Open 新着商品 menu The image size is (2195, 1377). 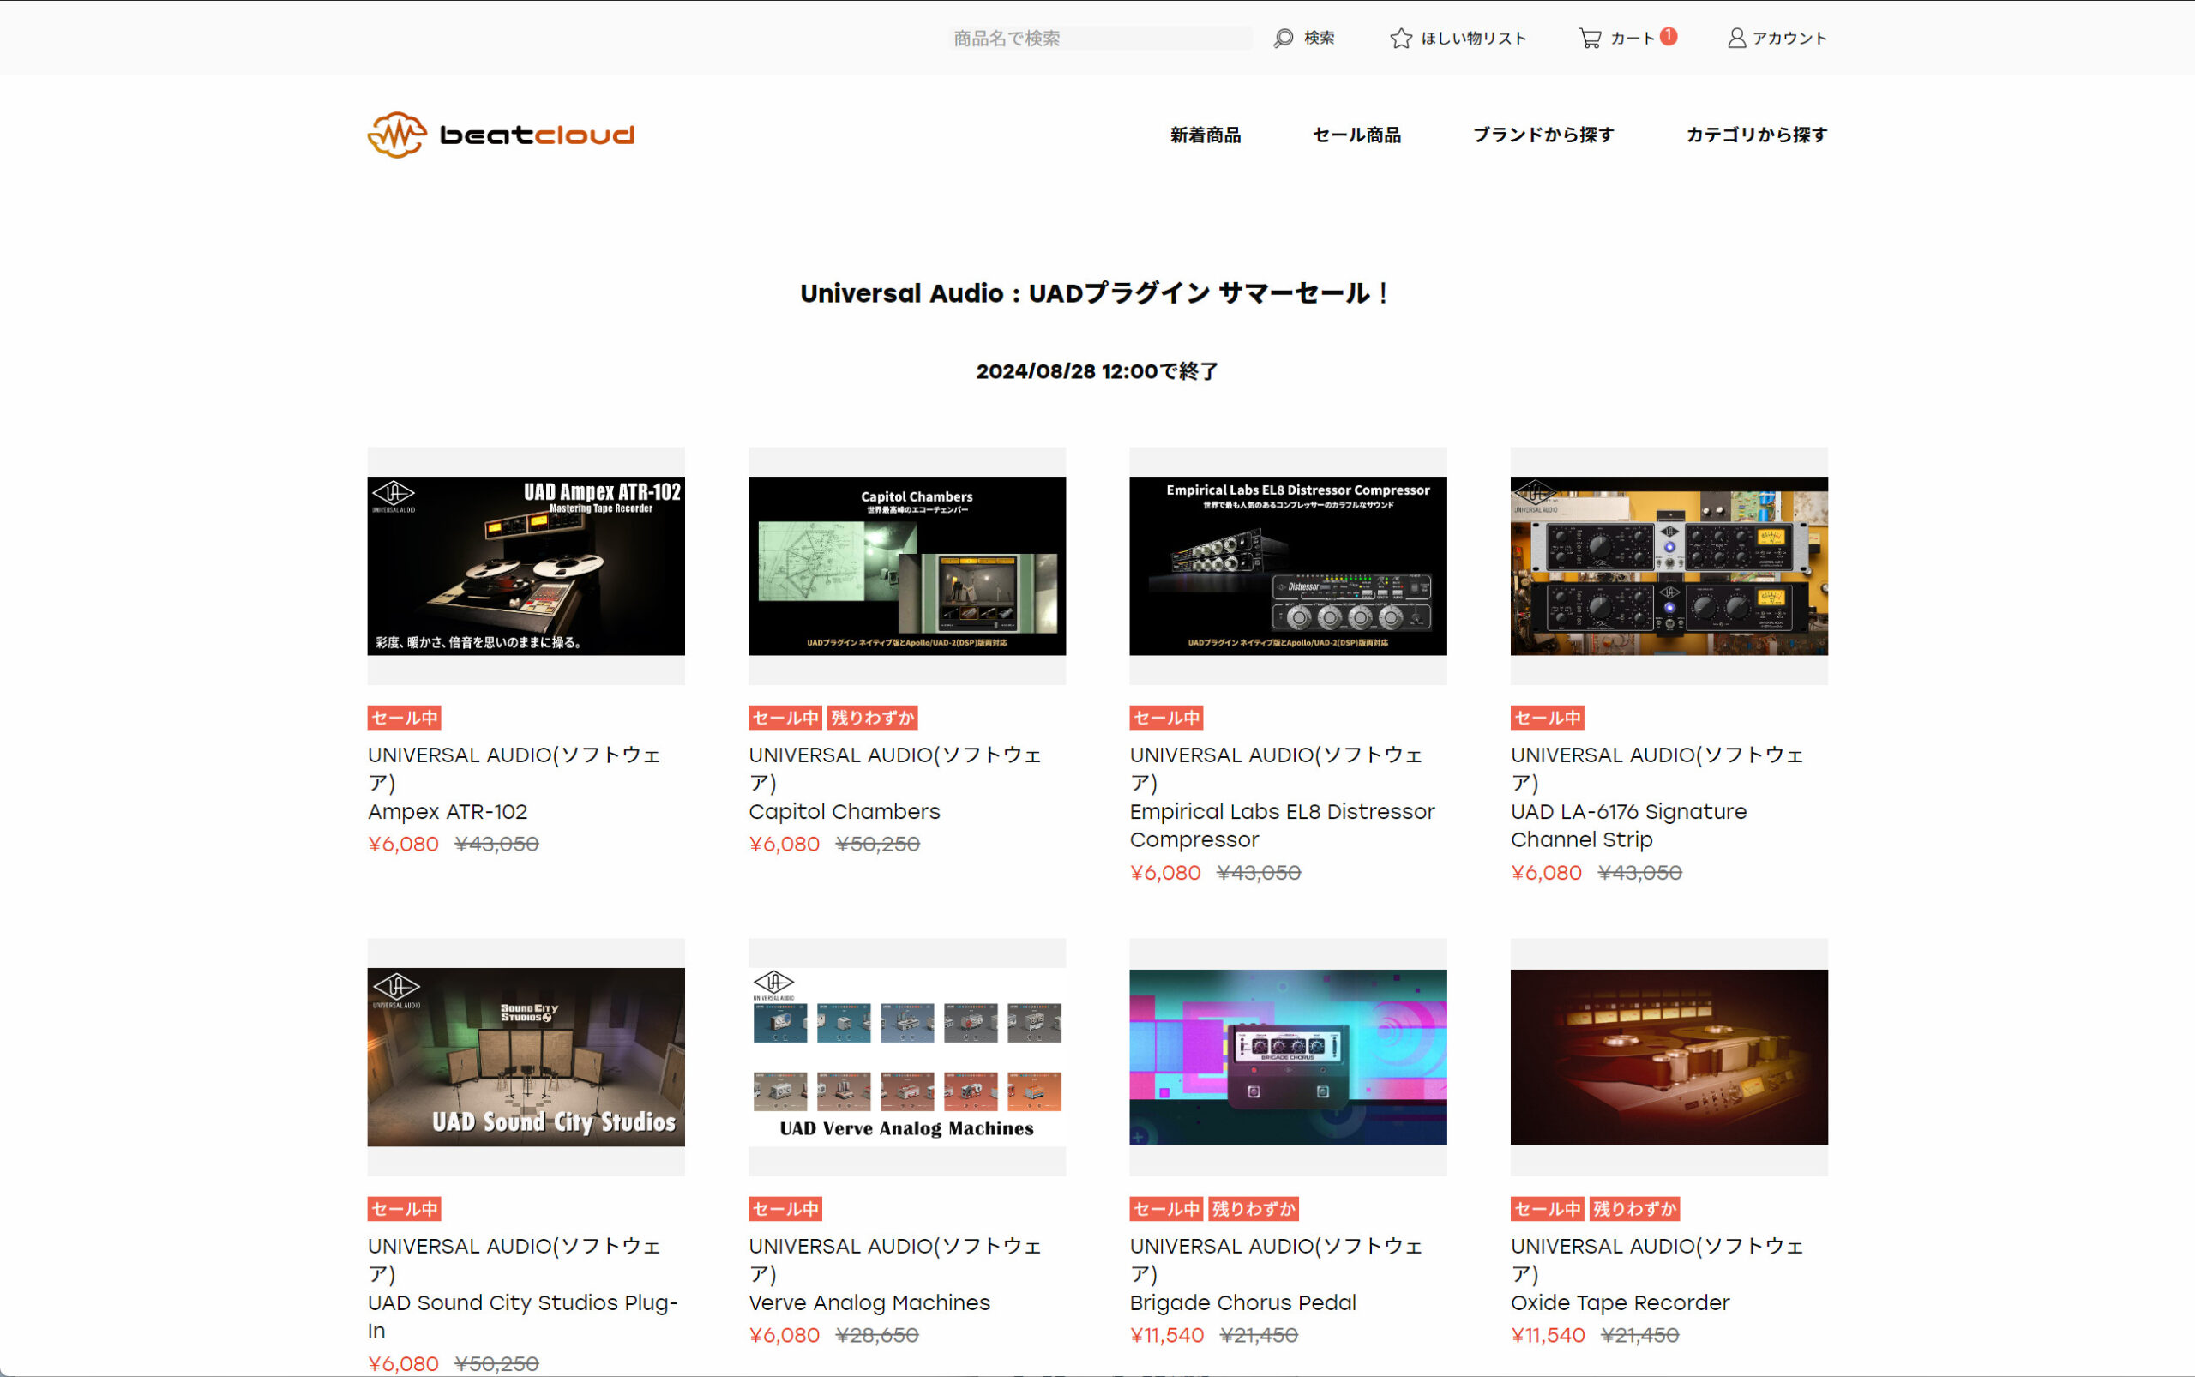coord(1205,135)
